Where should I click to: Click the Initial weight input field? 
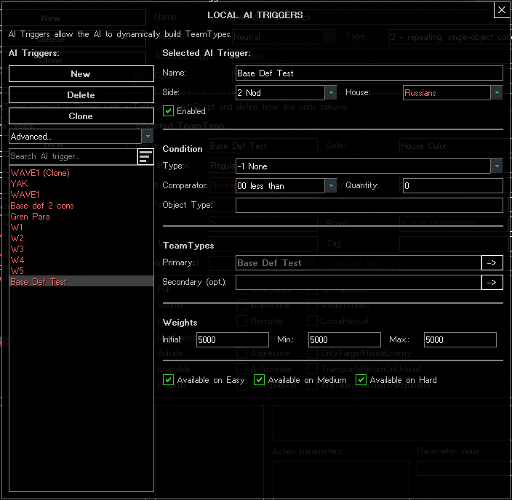pyautogui.click(x=233, y=339)
